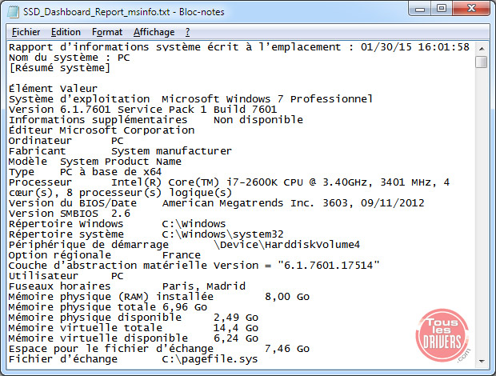Click 'Informations supplémentaires' line
496x376 pixels.
(x=156, y=120)
